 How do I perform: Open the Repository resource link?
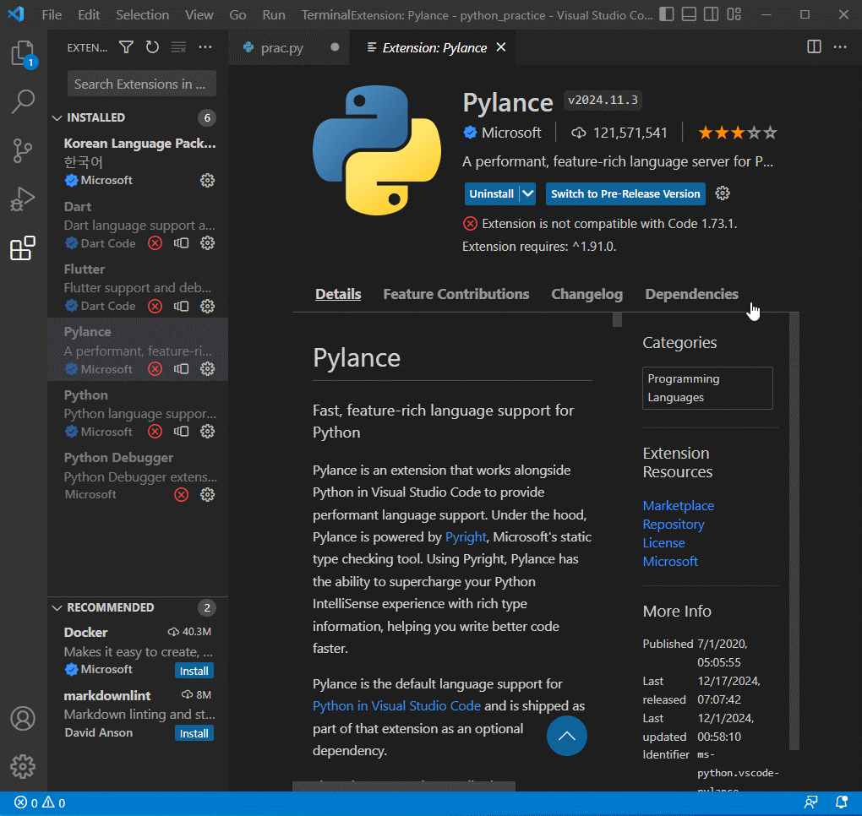pyautogui.click(x=674, y=525)
